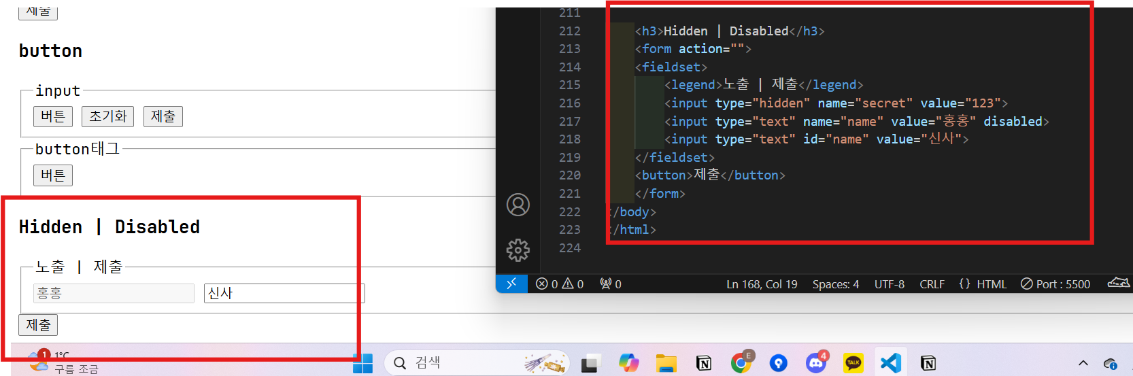Click the 초기화 reset button
This screenshot has height=376, width=1133.
click(108, 116)
